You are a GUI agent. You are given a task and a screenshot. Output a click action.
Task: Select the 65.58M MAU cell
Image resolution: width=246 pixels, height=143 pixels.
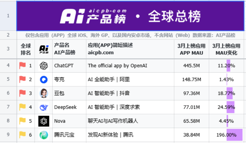(192, 121)
